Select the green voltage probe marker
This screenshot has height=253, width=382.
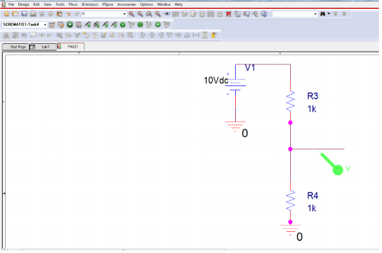(337, 169)
